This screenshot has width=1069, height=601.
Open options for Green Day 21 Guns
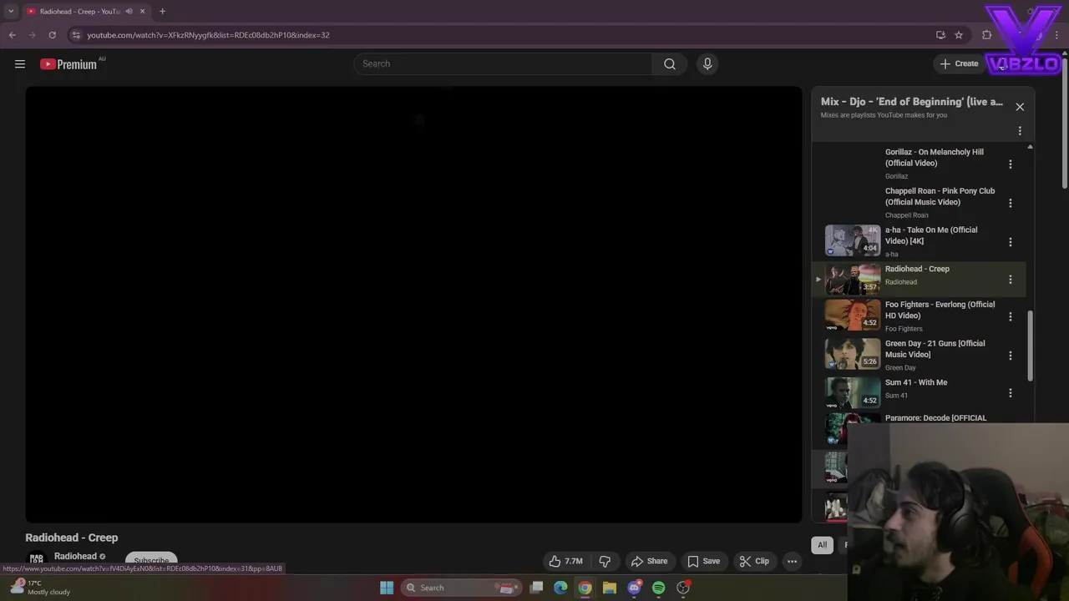tap(1011, 356)
